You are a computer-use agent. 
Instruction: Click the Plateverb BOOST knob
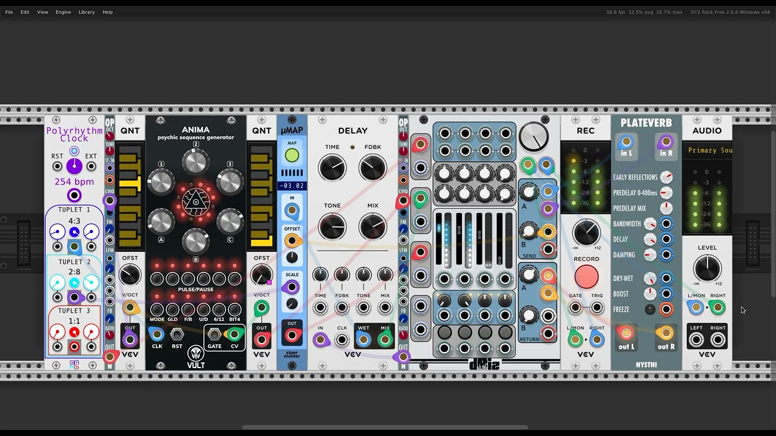click(x=650, y=294)
